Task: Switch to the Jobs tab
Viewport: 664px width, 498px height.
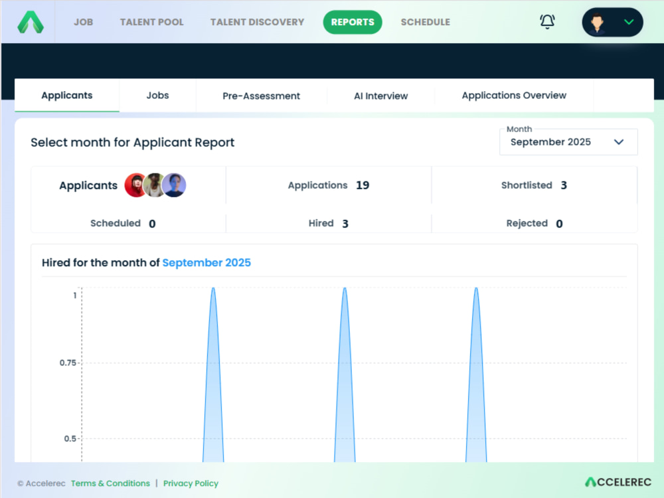Action: pyautogui.click(x=157, y=95)
